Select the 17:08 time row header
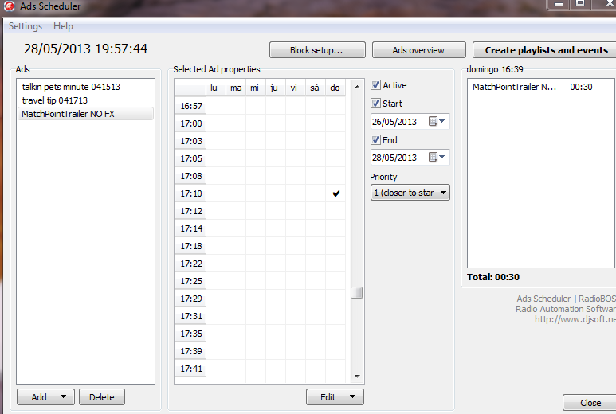The width and height of the screenshot is (616, 414). pyautogui.click(x=190, y=176)
